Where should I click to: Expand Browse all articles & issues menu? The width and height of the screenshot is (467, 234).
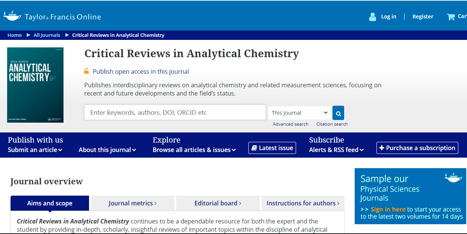pos(194,150)
